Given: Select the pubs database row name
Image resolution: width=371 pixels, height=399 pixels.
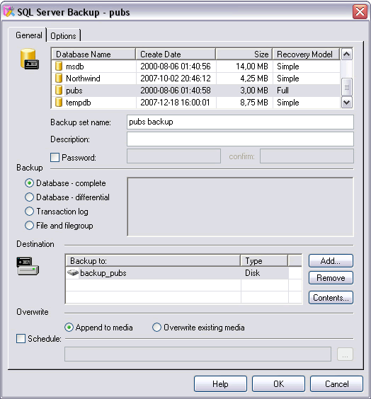Looking at the screenshot, I should [74, 91].
